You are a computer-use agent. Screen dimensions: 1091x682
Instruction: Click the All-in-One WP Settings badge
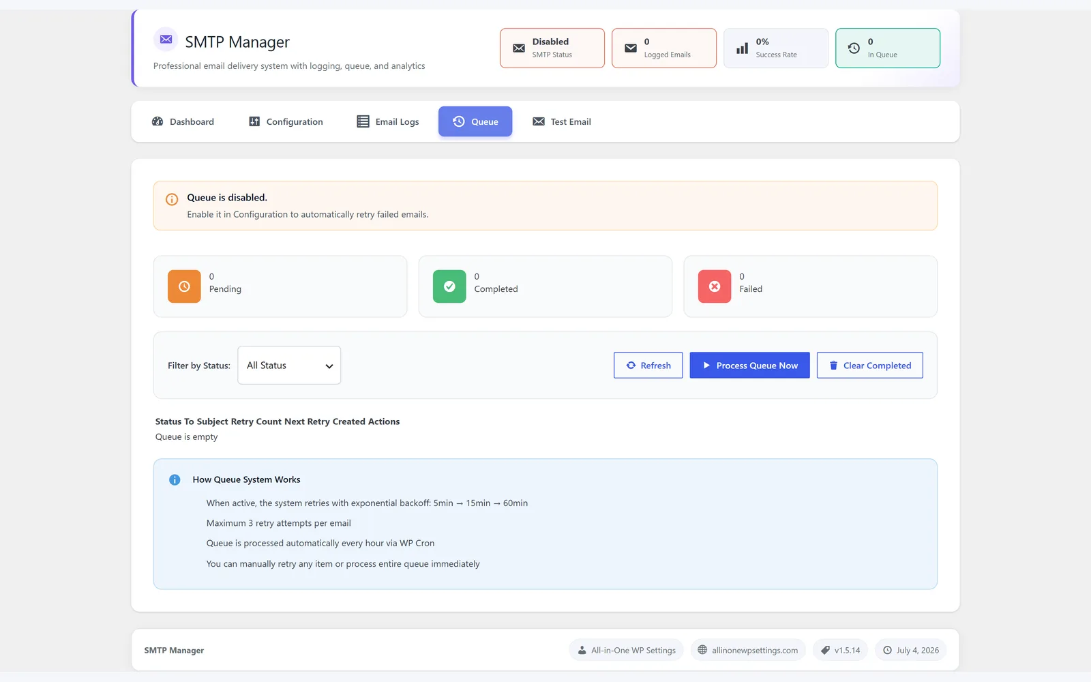(x=626, y=651)
